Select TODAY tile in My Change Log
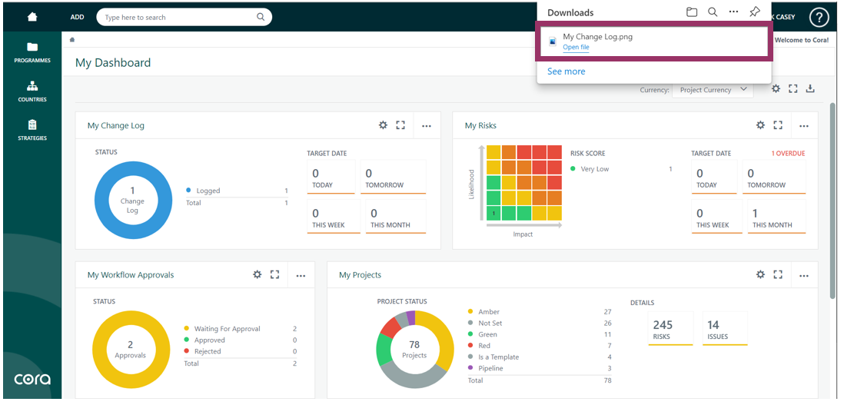This screenshot has height=405, width=844. tap(331, 177)
